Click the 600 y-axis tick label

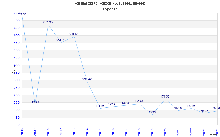pyautogui.click(x=16, y=35)
